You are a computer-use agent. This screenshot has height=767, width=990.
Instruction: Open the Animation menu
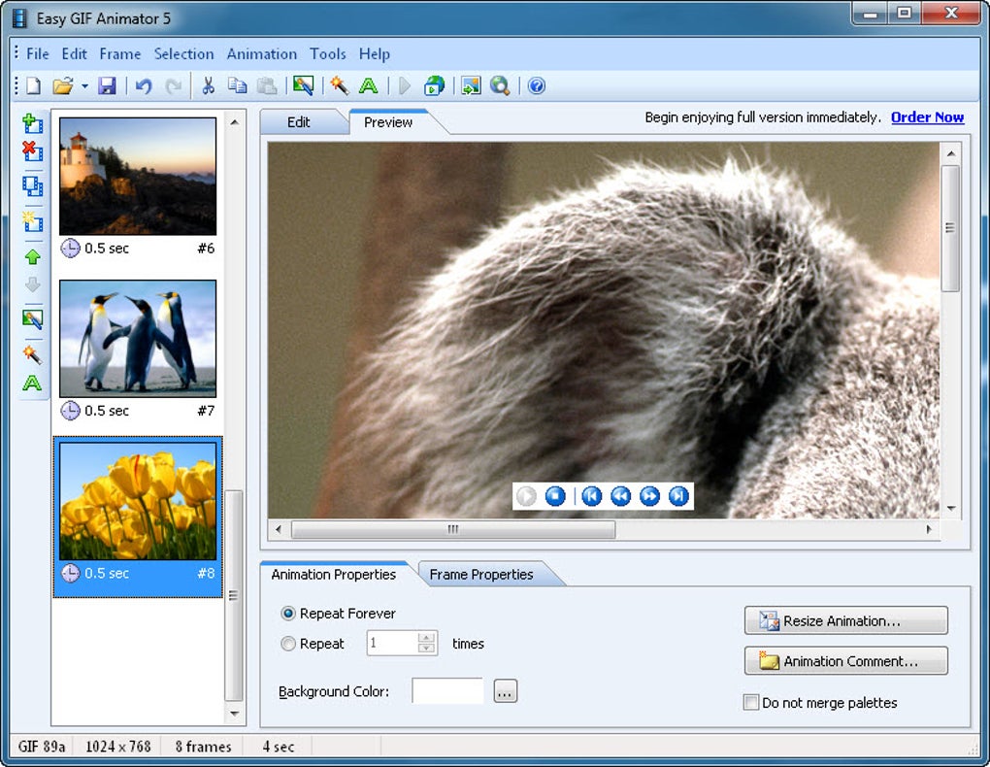[262, 54]
